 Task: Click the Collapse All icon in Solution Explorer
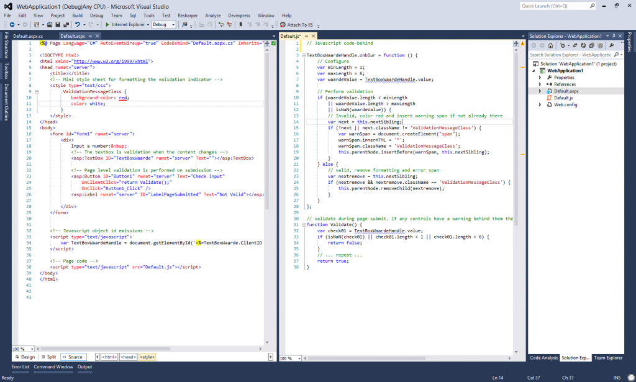592,45
